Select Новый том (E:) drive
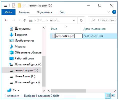This screenshot has height=100, width=119. pyautogui.click(x=25, y=76)
